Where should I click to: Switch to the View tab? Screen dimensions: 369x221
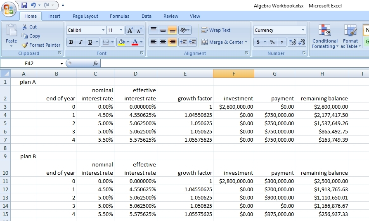[x=195, y=16]
